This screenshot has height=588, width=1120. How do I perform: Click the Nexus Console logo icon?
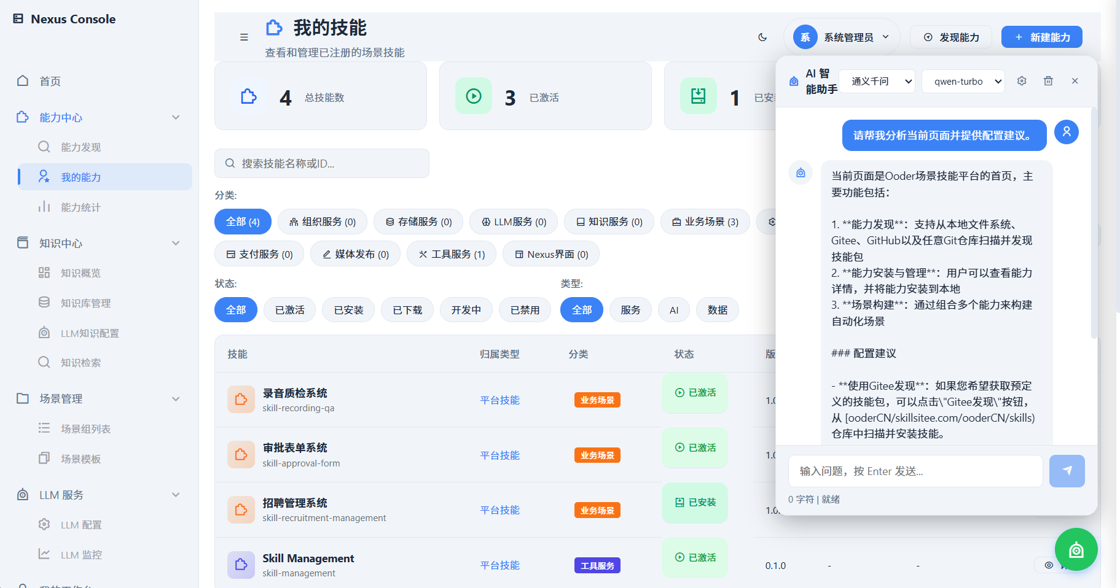click(18, 19)
